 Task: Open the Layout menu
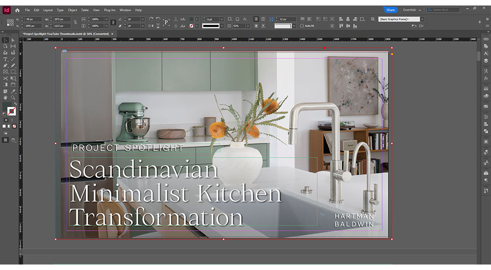pos(48,10)
